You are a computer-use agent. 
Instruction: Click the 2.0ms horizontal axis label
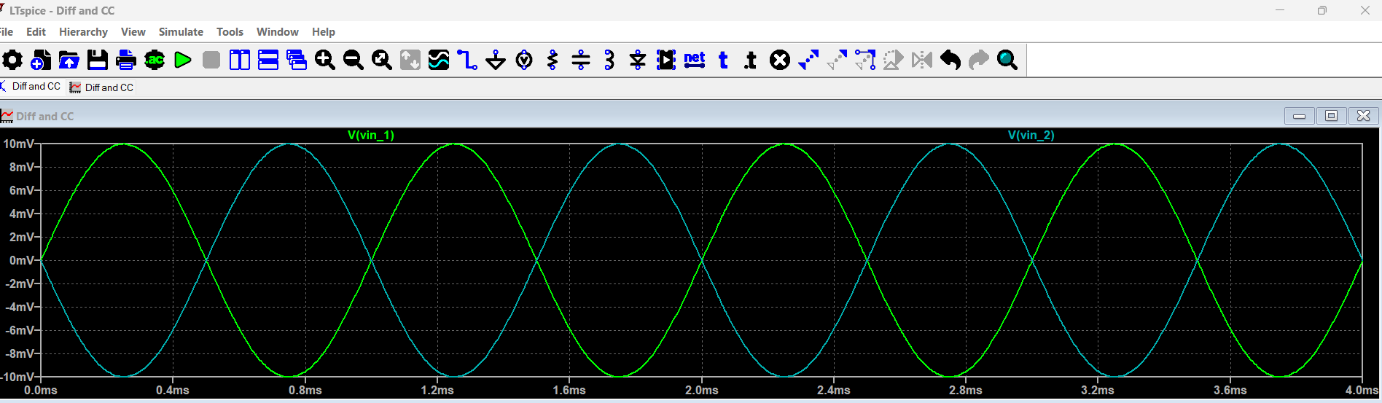(702, 391)
